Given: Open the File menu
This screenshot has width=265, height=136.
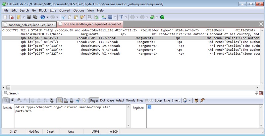Looking at the screenshot, I should (6, 11).
